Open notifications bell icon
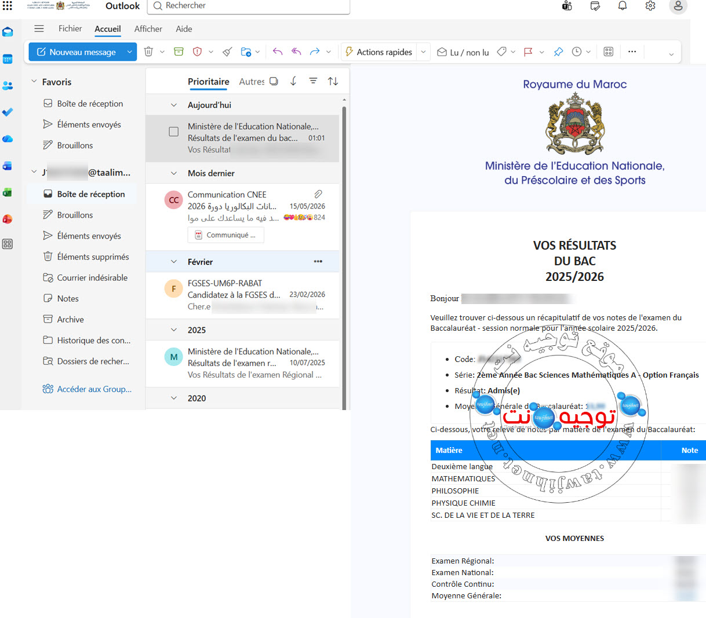 click(623, 6)
